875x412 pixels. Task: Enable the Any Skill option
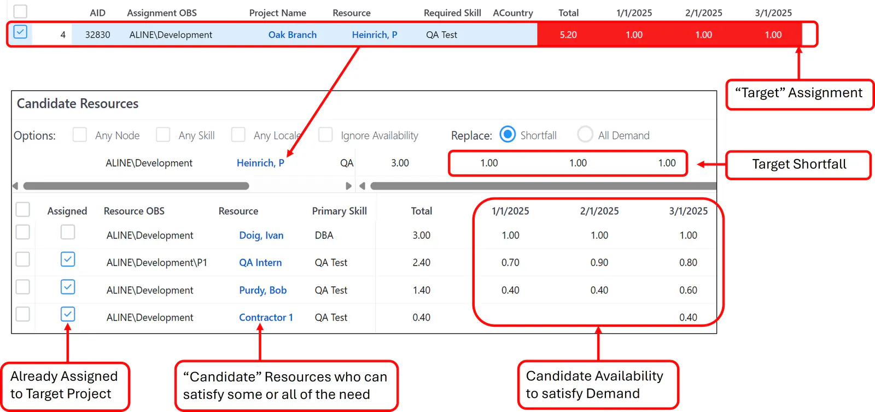(163, 134)
